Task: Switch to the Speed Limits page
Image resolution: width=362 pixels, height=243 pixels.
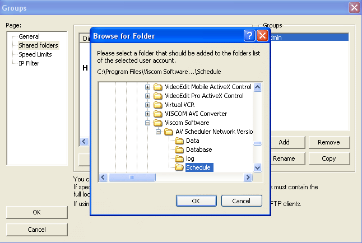Action: point(35,54)
